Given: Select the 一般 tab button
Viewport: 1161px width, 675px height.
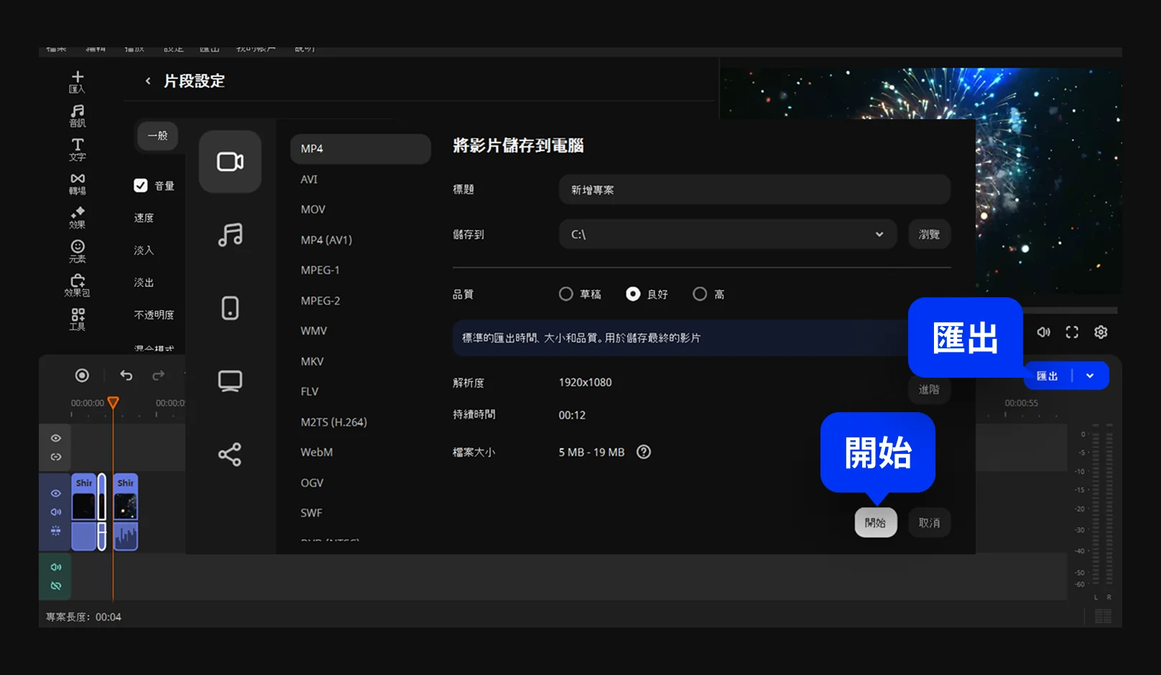Looking at the screenshot, I should coord(157,136).
